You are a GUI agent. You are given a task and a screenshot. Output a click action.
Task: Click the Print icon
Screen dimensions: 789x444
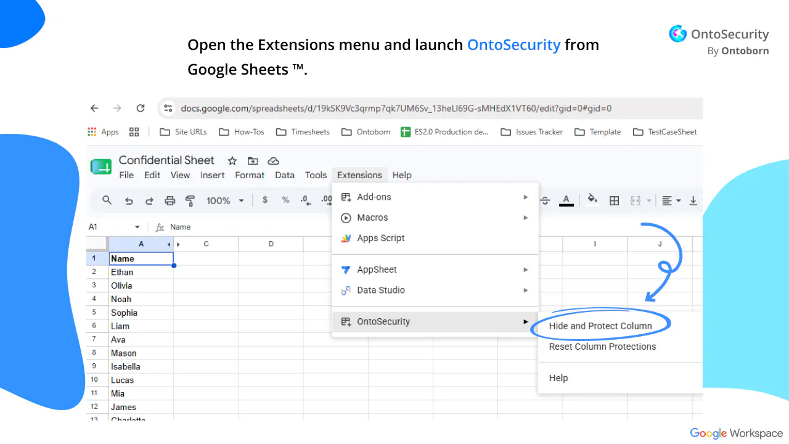click(x=170, y=200)
